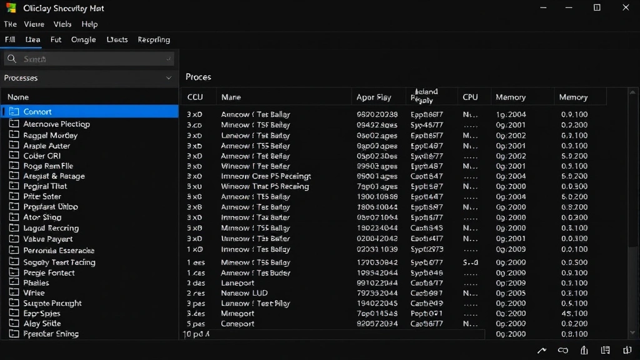Collapse the Processes section chevron
Screen dimensions: 640x360
click(x=169, y=77)
